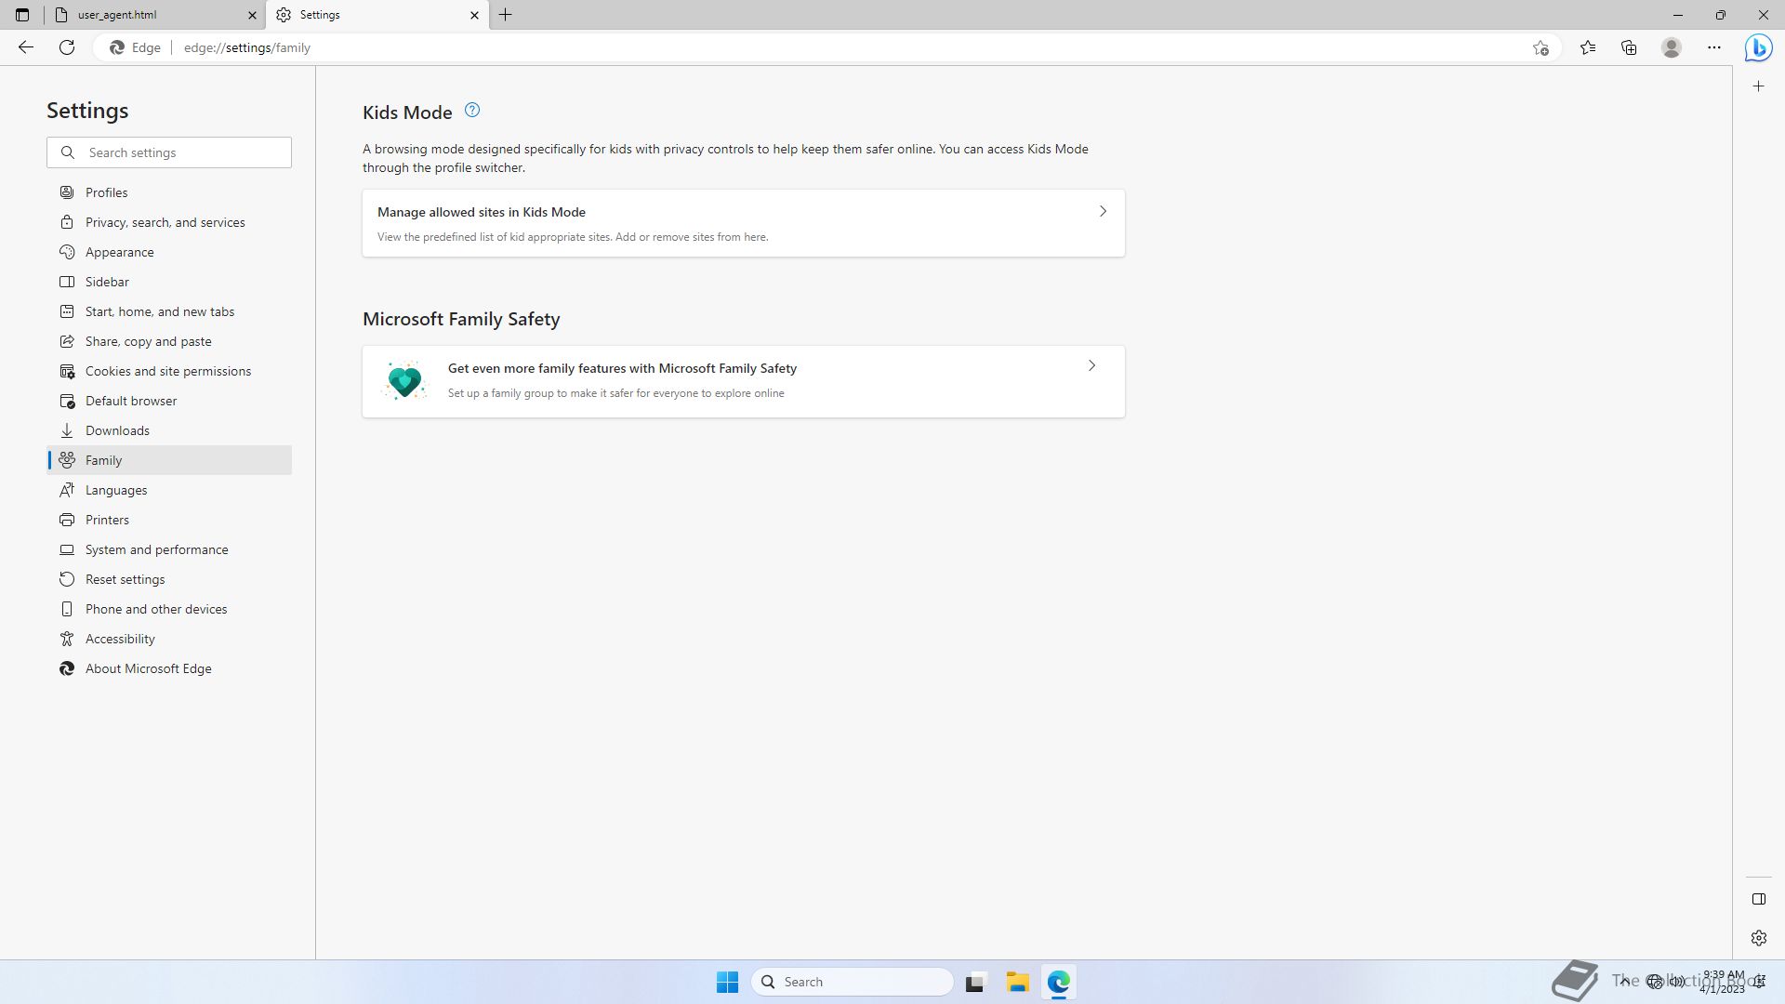Click the sidebar plus customize icon
This screenshot has height=1004, width=1785.
point(1758,86)
